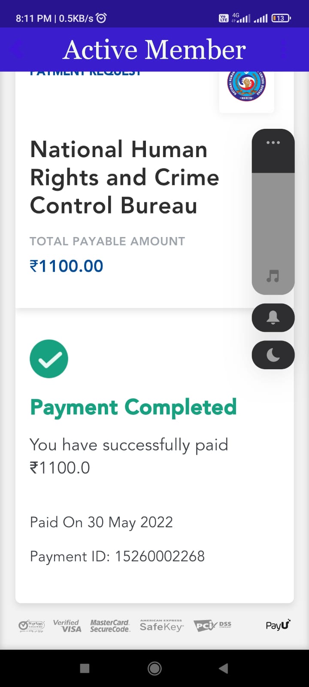The width and height of the screenshot is (309, 687).
Task: Toggle the moon night mode button
Action: [273, 355]
